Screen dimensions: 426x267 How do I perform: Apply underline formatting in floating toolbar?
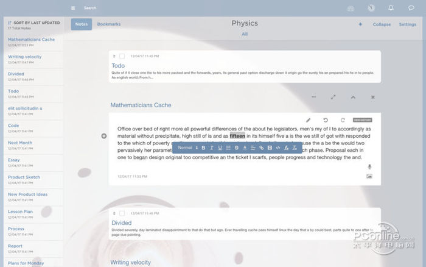coord(220,148)
